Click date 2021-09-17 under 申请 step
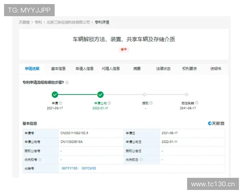The width and height of the screenshot is (243, 194). (x=55, y=108)
